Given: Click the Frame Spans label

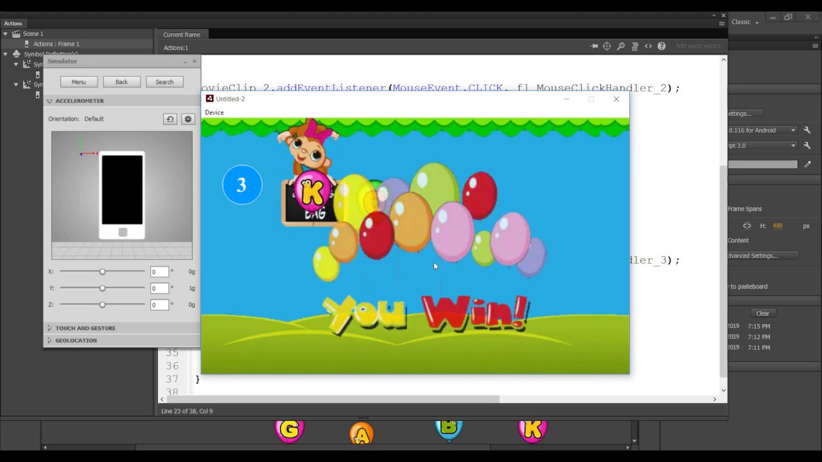Looking at the screenshot, I should [745, 209].
